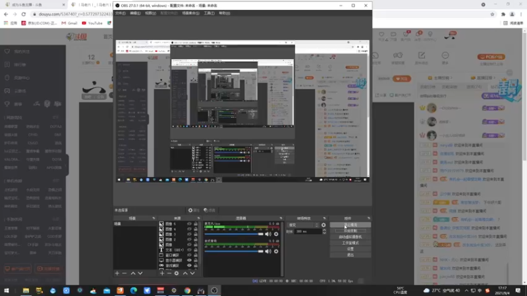Open the scene transition type dropdown

click(303, 225)
